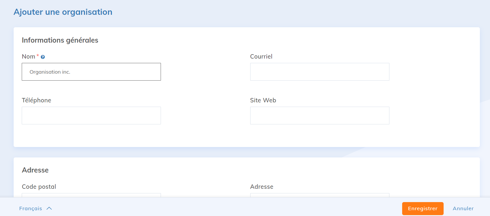
Task: Click the chevron arrow next to Français
Action: coord(49,208)
